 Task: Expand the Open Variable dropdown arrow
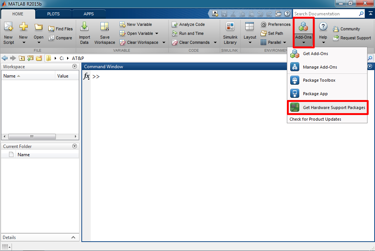tap(157, 33)
